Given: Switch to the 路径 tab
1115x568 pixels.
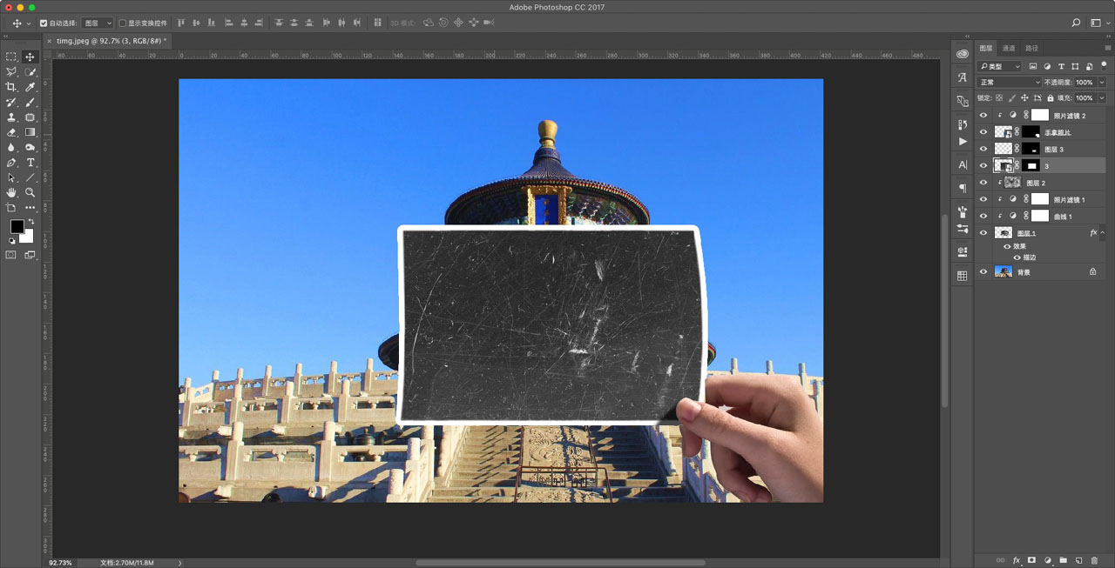Looking at the screenshot, I should (1031, 49).
